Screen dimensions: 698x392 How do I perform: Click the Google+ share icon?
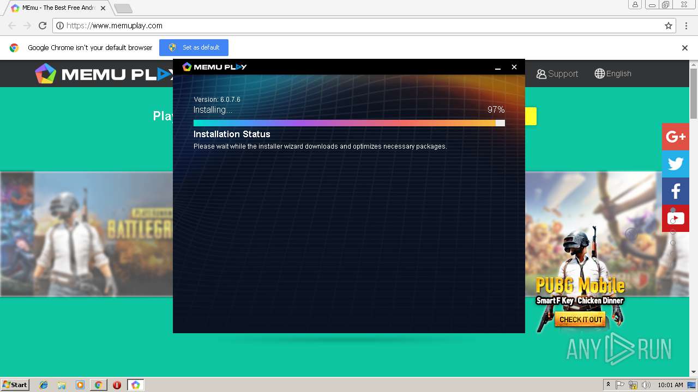[x=676, y=137]
